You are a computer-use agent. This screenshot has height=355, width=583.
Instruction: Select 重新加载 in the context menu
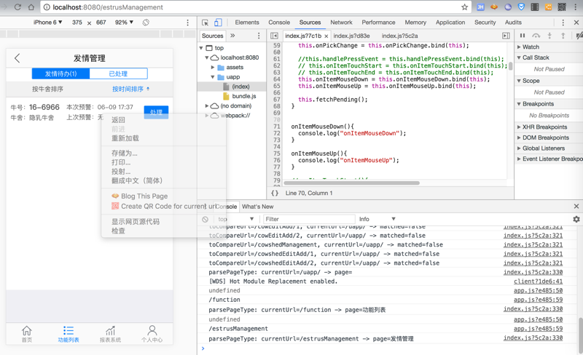(x=125, y=138)
